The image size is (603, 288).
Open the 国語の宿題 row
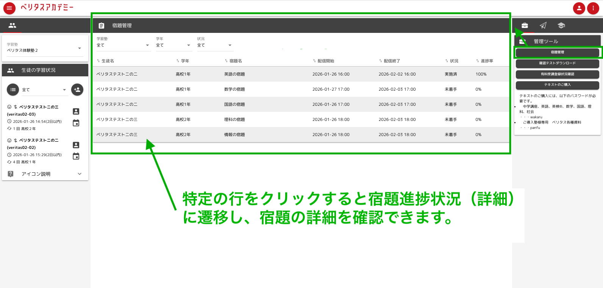pos(301,104)
